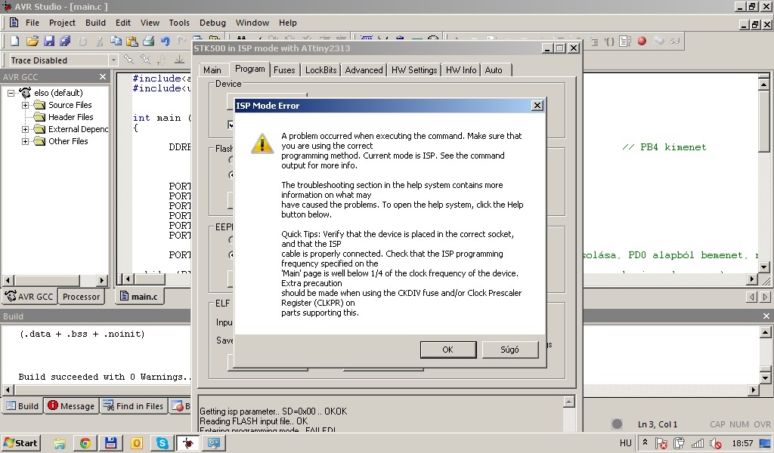Expand the External Dependencies tree node
Screen dimensions: 774x453
click(25, 129)
